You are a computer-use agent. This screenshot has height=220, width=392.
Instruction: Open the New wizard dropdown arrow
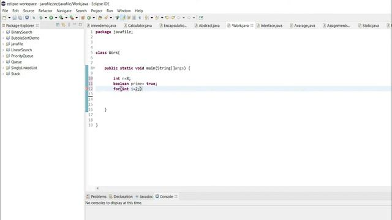pos(9,18)
